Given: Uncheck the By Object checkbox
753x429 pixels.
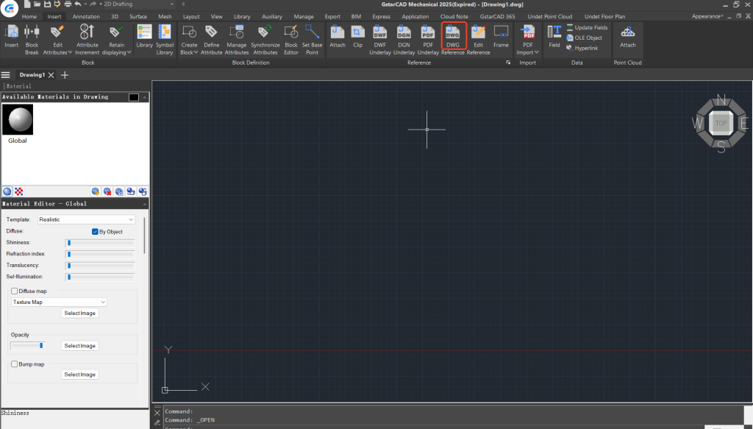Looking at the screenshot, I should (x=95, y=232).
